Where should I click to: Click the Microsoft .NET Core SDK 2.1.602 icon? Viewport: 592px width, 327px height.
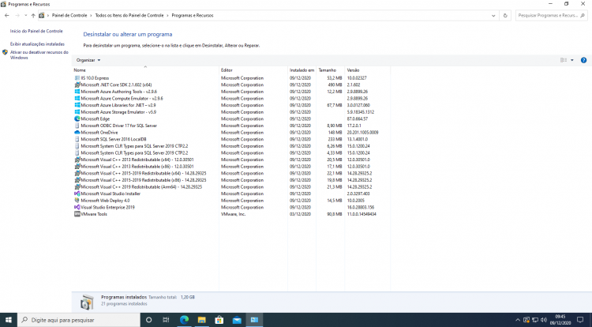tap(77, 85)
